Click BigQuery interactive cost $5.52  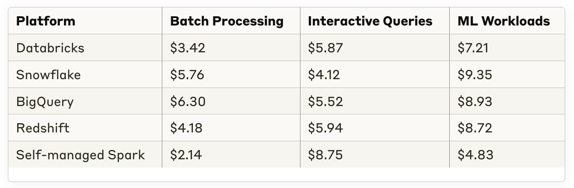click(x=325, y=101)
